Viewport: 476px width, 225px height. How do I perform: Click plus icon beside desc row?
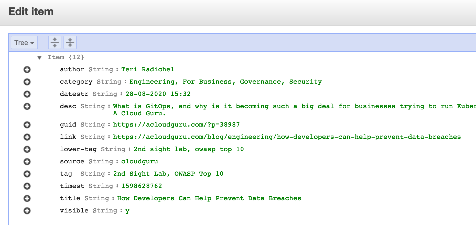[27, 106]
